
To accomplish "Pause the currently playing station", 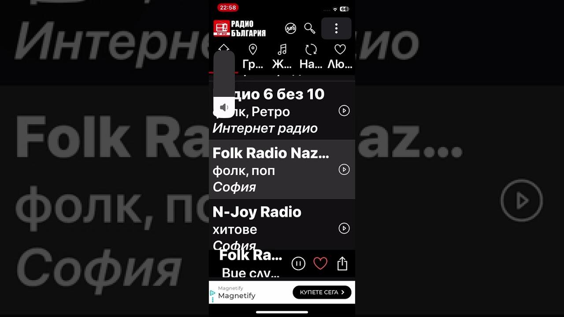I will pyautogui.click(x=298, y=264).
